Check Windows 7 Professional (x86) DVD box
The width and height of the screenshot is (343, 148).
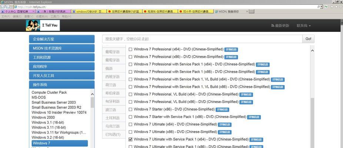(130, 57)
